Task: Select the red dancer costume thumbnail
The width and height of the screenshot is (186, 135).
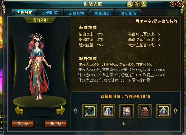Action: coord(145,111)
